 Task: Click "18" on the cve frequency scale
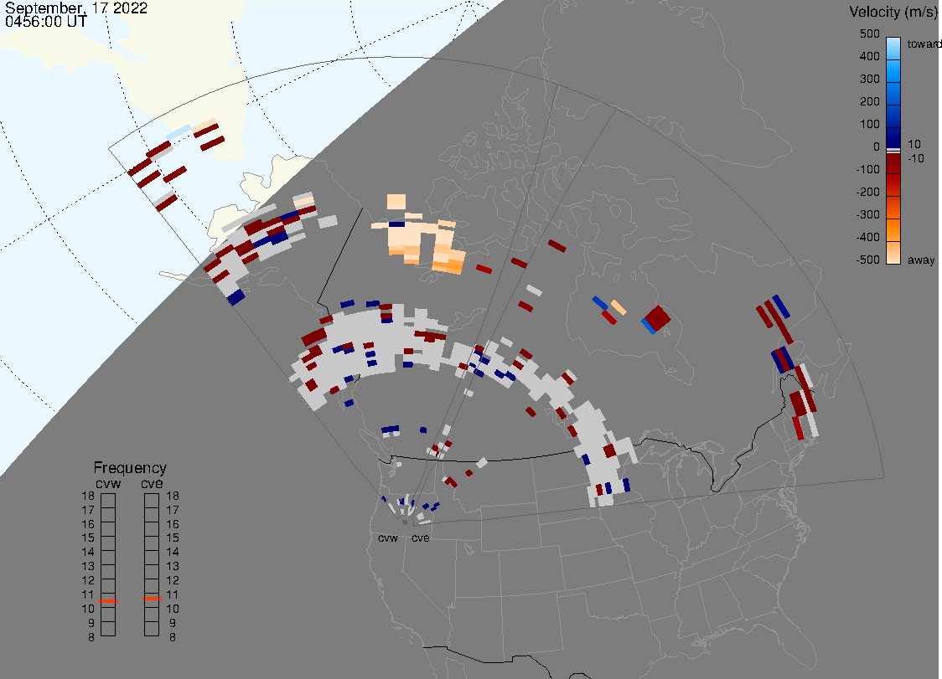point(173,496)
